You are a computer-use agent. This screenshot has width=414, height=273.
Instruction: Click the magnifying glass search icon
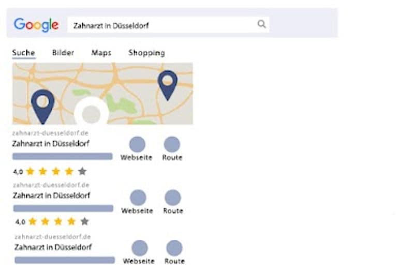[x=261, y=24]
